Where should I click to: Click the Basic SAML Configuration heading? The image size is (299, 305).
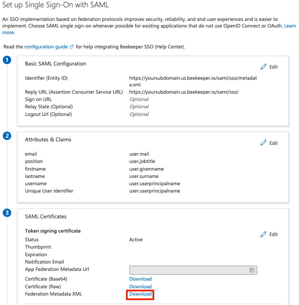point(55,64)
